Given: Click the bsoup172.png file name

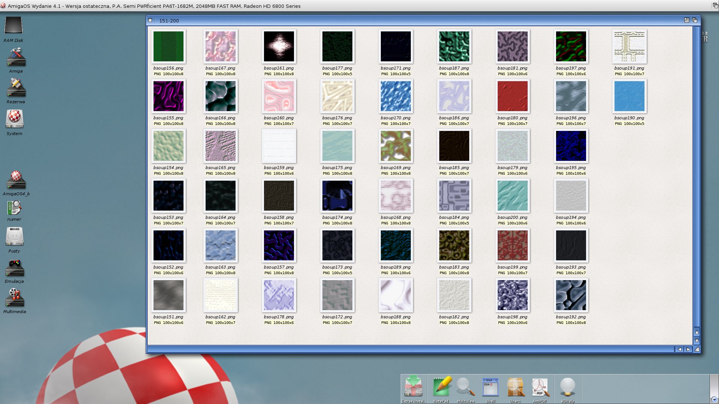Looking at the screenshot, I should click(x=337, y=317).
